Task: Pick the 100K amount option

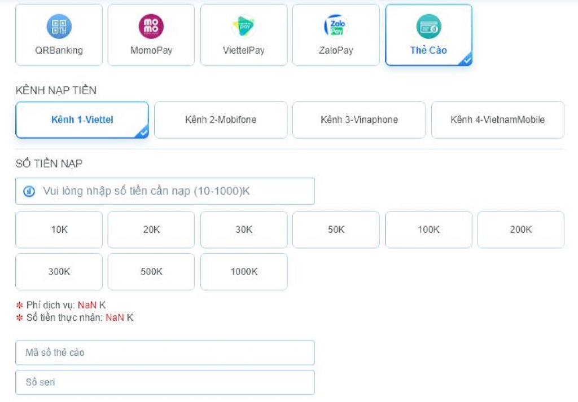Action: (428, 229)
